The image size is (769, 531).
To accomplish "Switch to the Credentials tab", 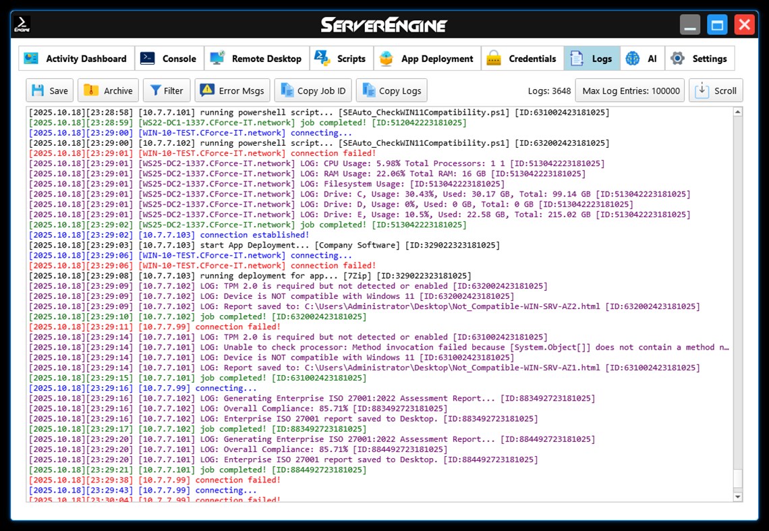I will pyautogui.click(x=521, y=59).
